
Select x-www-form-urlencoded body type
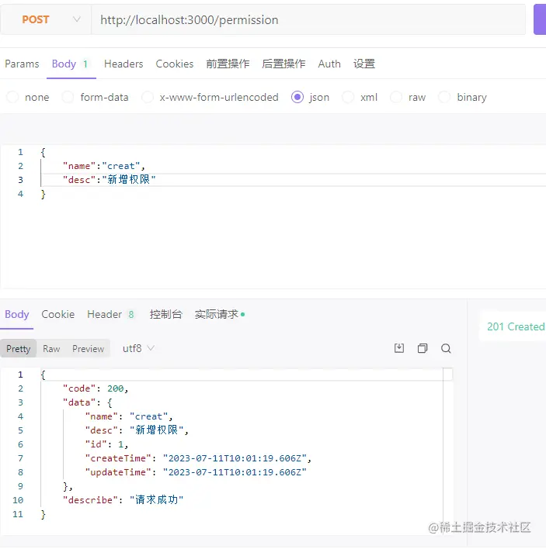click(x=210, y=97)
